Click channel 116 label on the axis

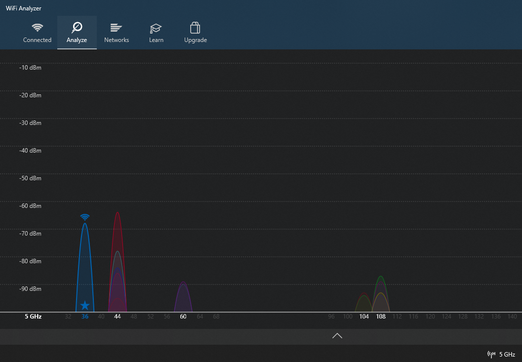[x=413, y=317]
